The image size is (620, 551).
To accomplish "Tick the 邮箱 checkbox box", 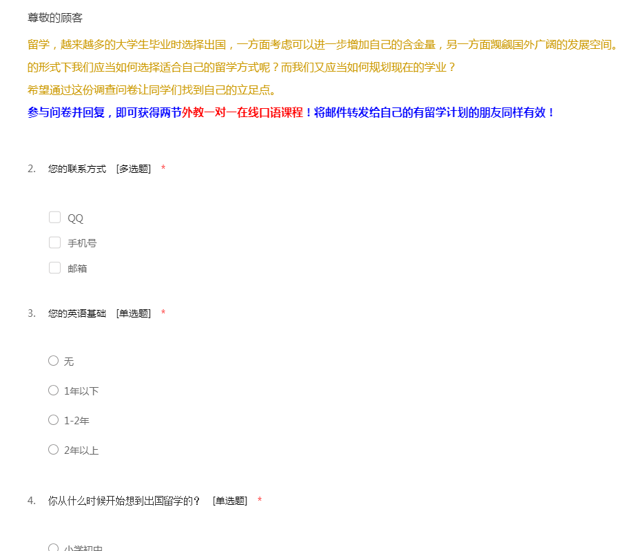I will pyautogui.click(x=55, y=268).
